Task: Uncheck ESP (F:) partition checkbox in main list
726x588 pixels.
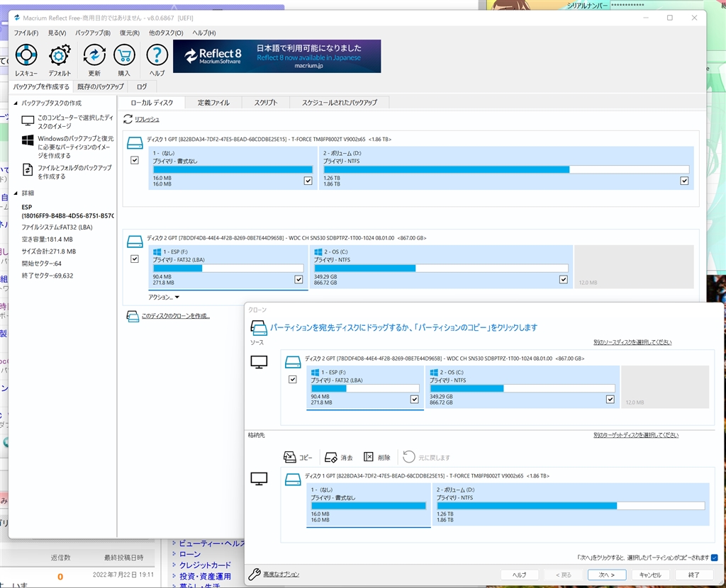Action: coord(298,279)
